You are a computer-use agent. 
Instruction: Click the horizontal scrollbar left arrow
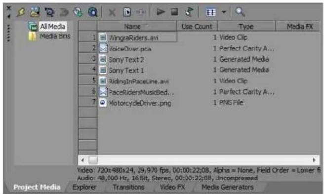point(83,160)
